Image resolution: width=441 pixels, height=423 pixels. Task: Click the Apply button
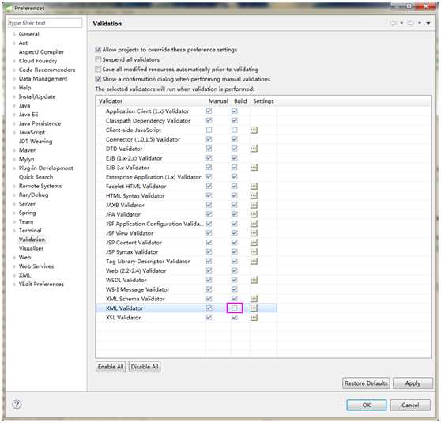click(x=413, y=383)
